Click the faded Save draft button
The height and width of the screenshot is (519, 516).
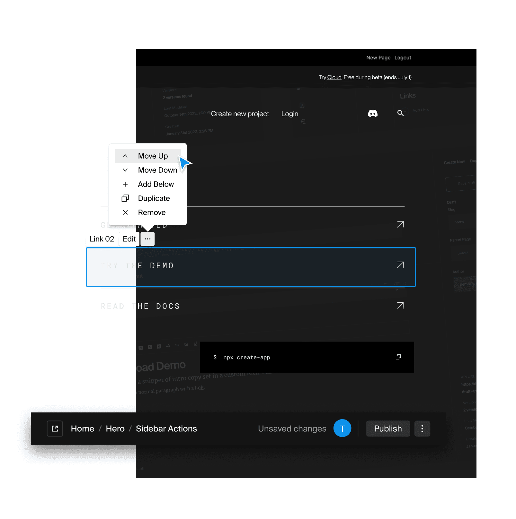click(x=461, y=183)
